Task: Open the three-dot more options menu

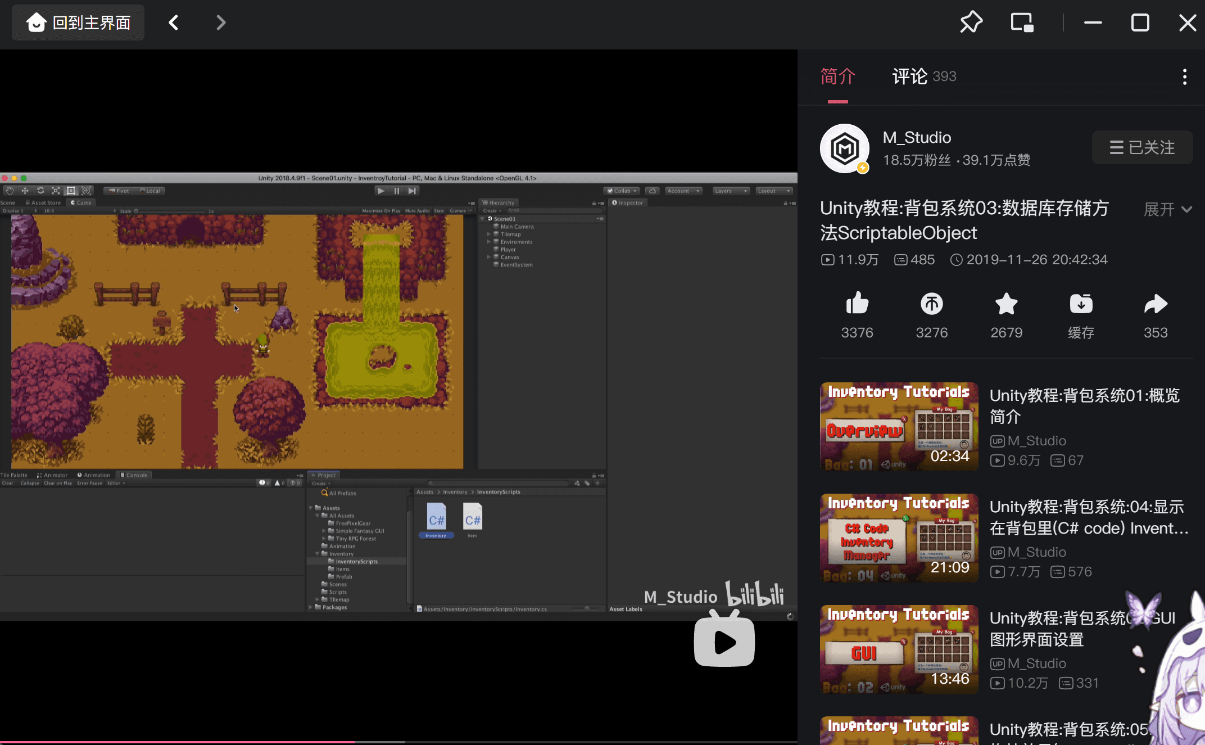Action: pyautogui.click(x=1185, y=76)
